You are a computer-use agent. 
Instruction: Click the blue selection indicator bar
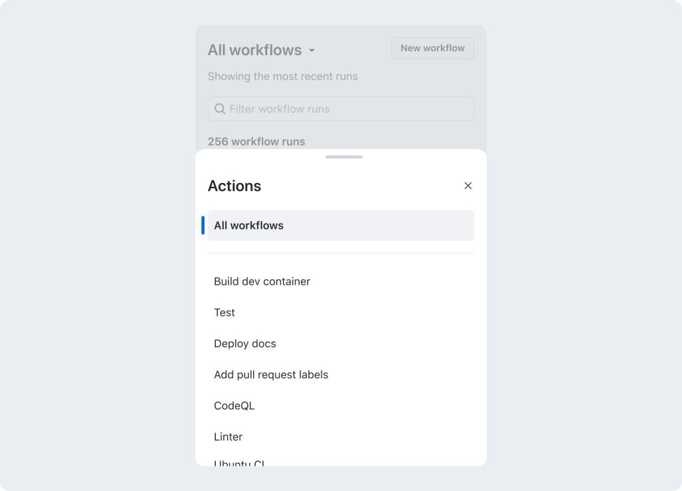[203, 226]
